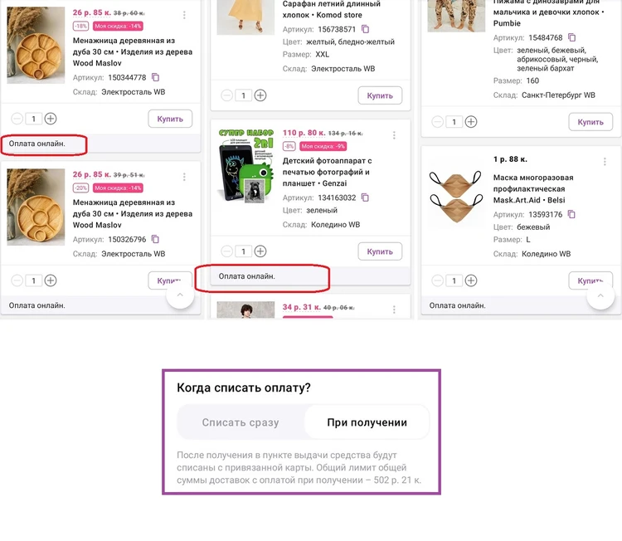Buy the Genzai children's camera
This screenshot has height=541, width=622.
tap(380, 251)
